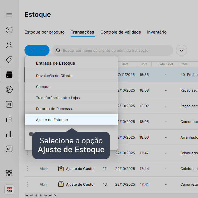
Task: Refresh the transactions list with curved arrow
Action: tap(55, 195)
